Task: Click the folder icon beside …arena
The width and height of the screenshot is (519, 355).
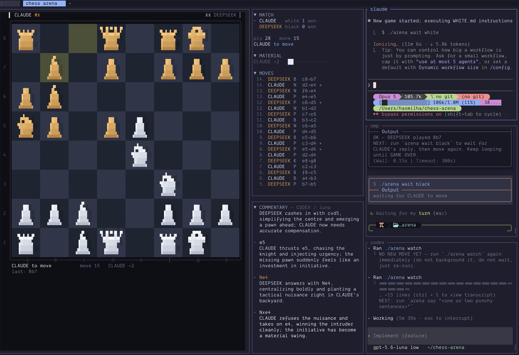Action: [395, 225]
